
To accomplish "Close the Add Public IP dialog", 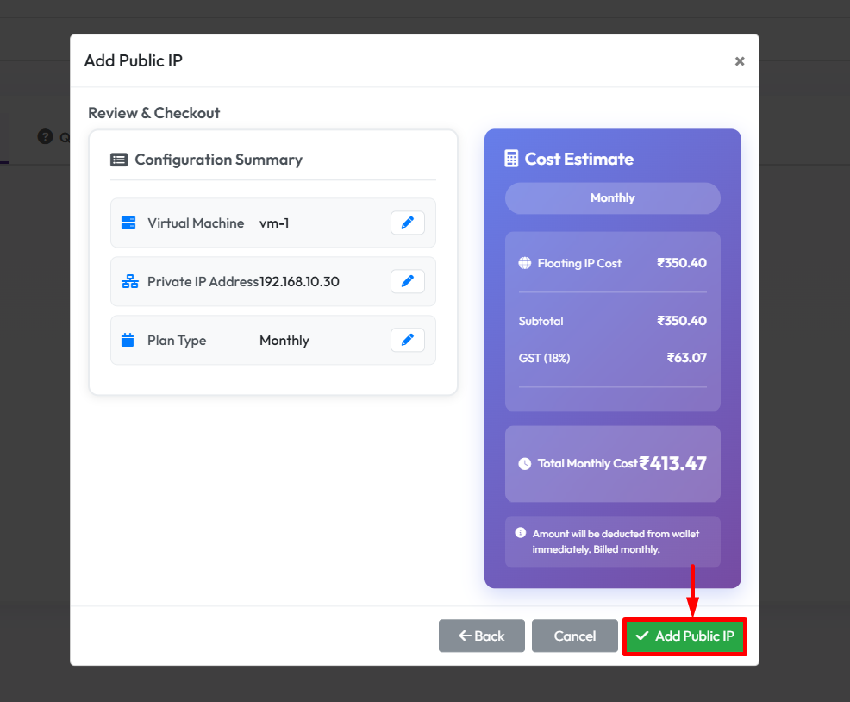I will click(739, 61).
